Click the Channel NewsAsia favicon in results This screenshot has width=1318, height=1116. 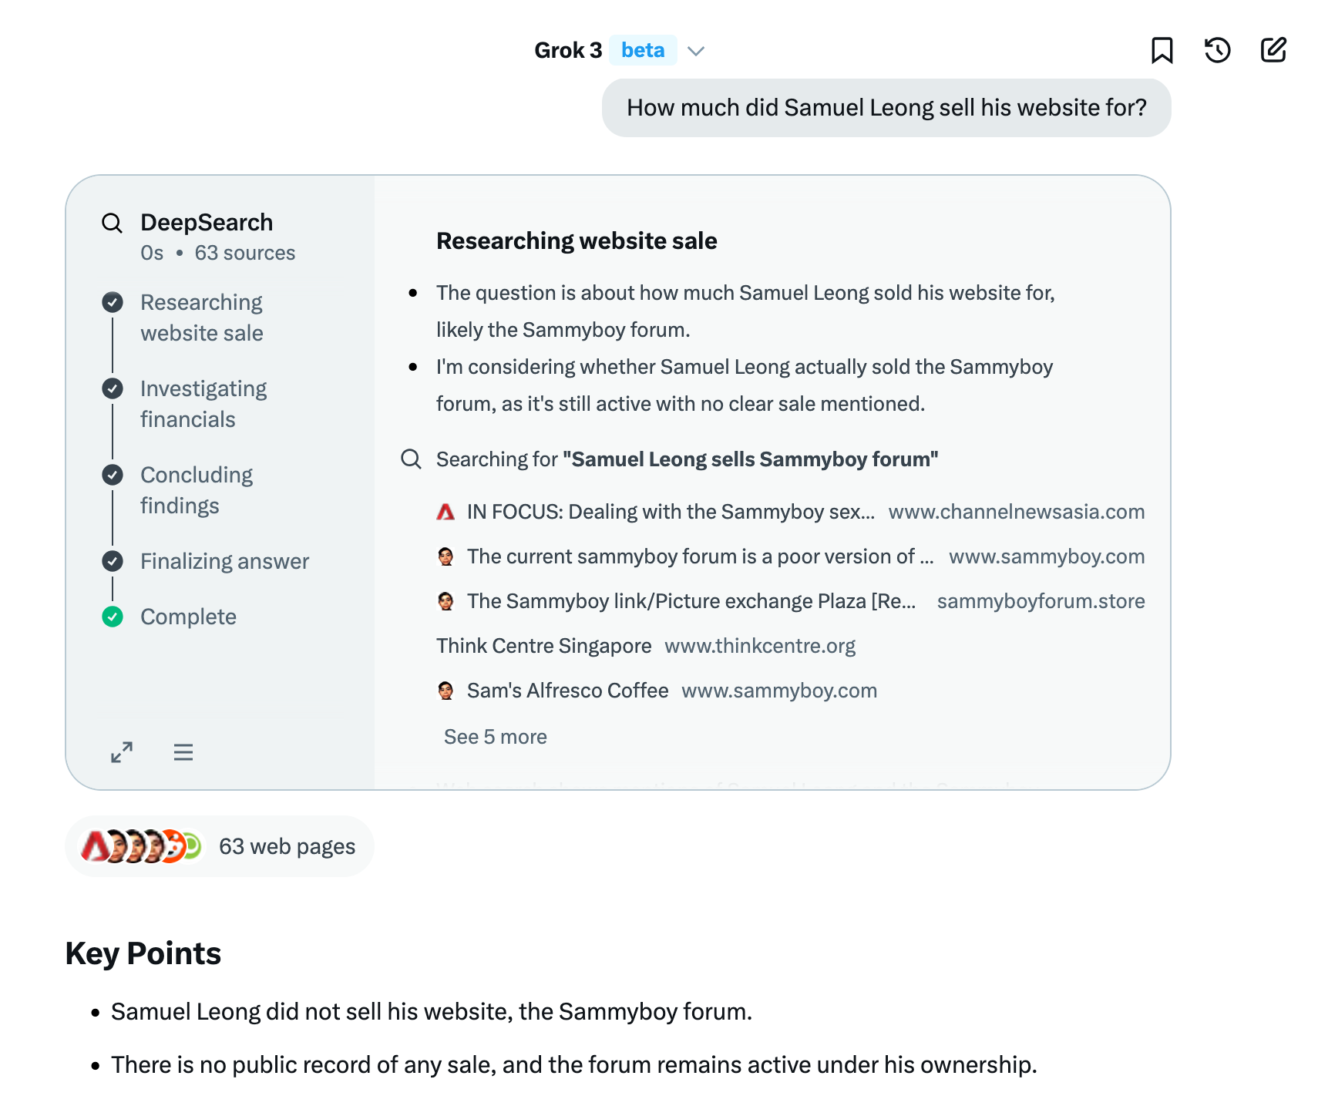[445, 513]
